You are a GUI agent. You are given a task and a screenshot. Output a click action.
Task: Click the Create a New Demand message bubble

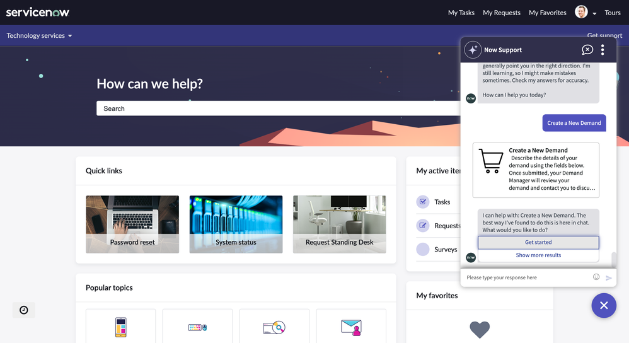point(574,123)
